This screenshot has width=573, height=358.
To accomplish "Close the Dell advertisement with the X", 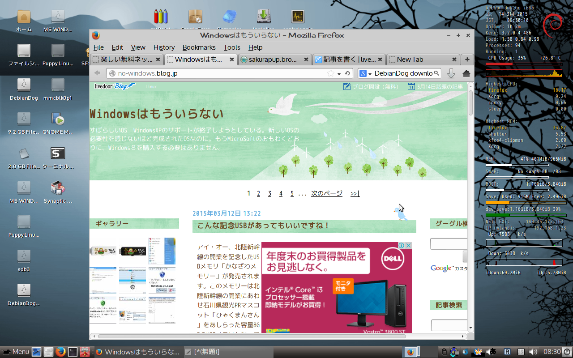I will pyautogui.click(x=408, y=245).
